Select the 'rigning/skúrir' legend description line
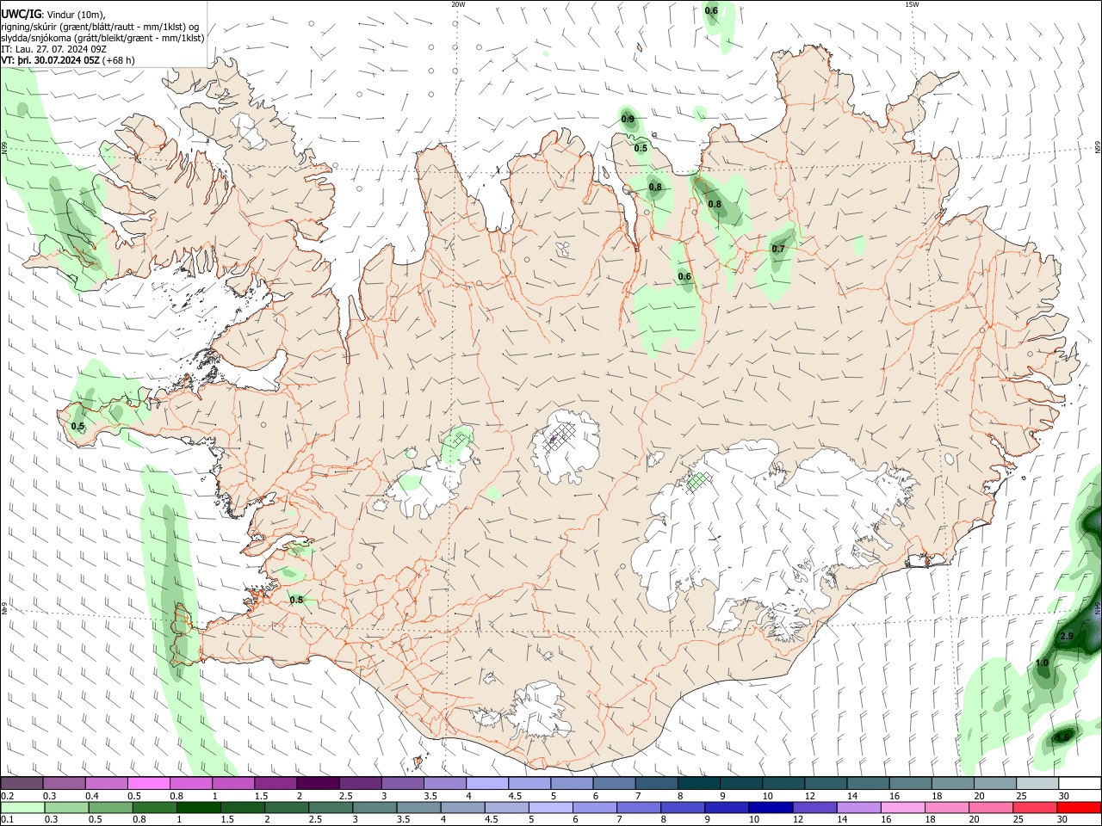Image resolution: width=1102 pixels, height=826 pixels. tap(100, 27)
